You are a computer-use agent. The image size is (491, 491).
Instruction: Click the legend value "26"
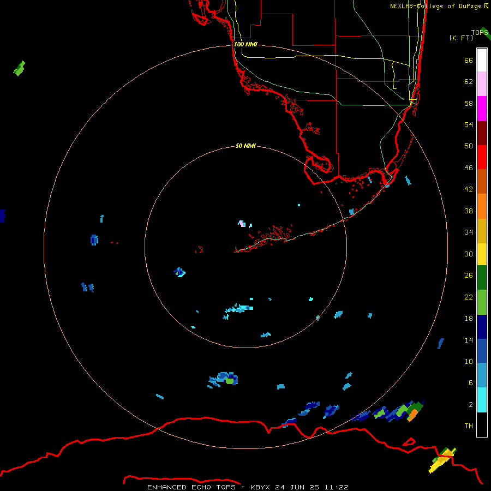pyautogui.click(x=469, y=276)
